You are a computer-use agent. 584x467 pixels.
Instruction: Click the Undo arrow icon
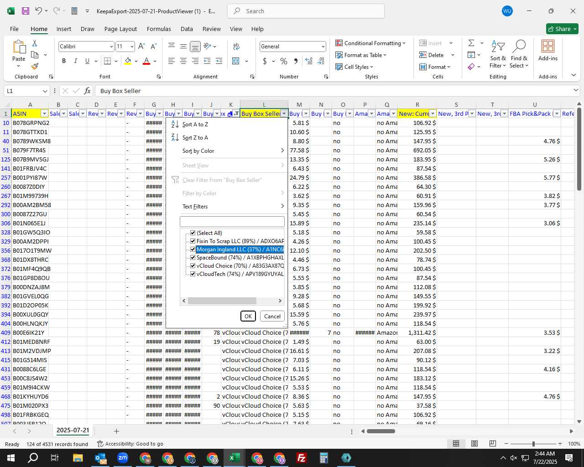tap(39, 11)
